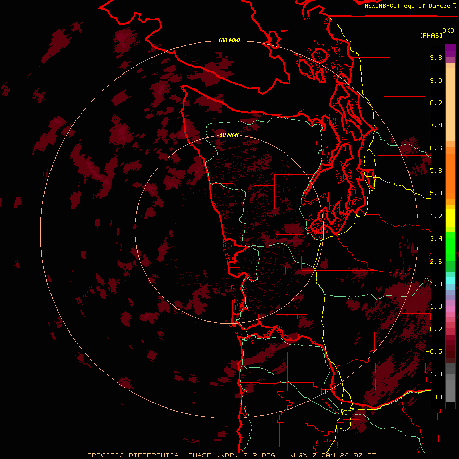Click the 07:57 timestamp
459x459 pixels.
point(365,455)
